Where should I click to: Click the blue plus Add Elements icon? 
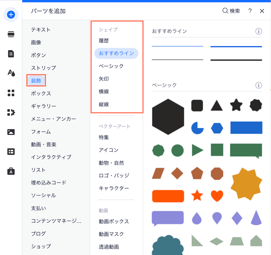[x=11, y=15]
